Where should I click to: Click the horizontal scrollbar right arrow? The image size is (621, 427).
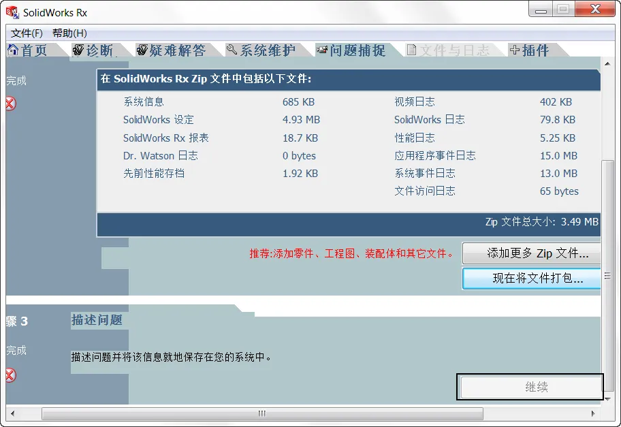pyautogui.click(x=593, y=413)
